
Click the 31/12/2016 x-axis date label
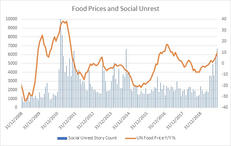[157, 121]
